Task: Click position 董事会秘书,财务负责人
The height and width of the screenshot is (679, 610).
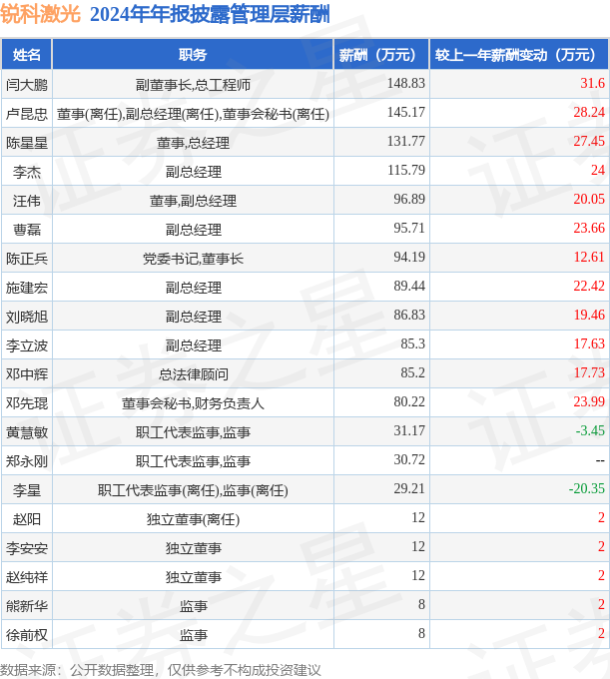Action: [193, 403]
